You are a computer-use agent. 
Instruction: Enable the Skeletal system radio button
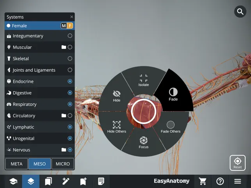click(x=70, y=59)
